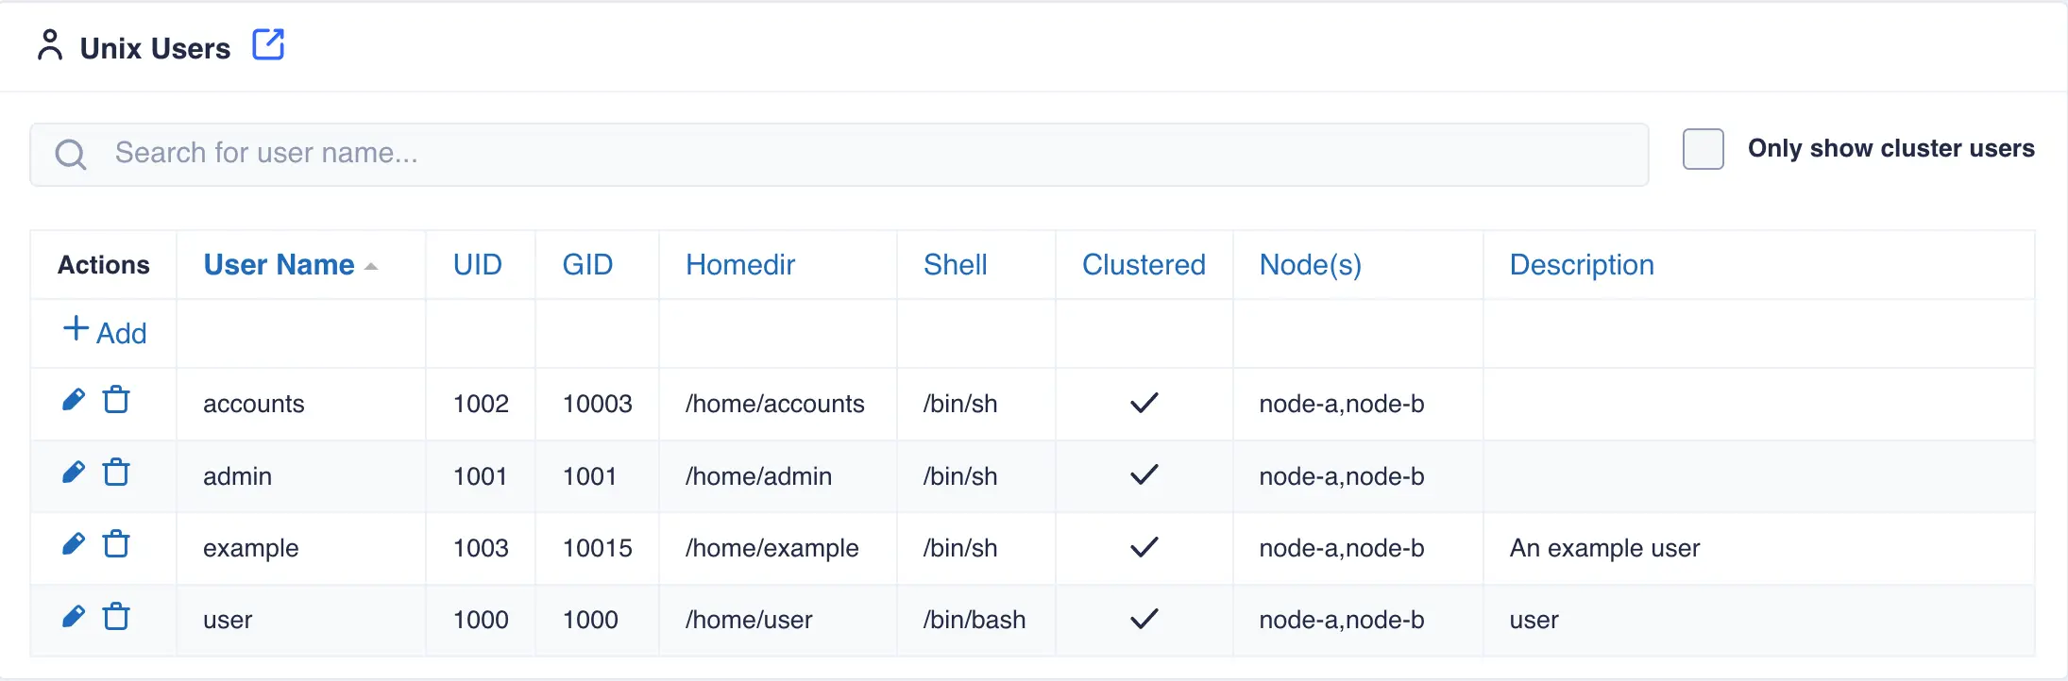The height and width of the screenshot is (681, 2068).
Task: Enable Only show cluster users
Action: pyautogui.click(x=1703, y=149)
